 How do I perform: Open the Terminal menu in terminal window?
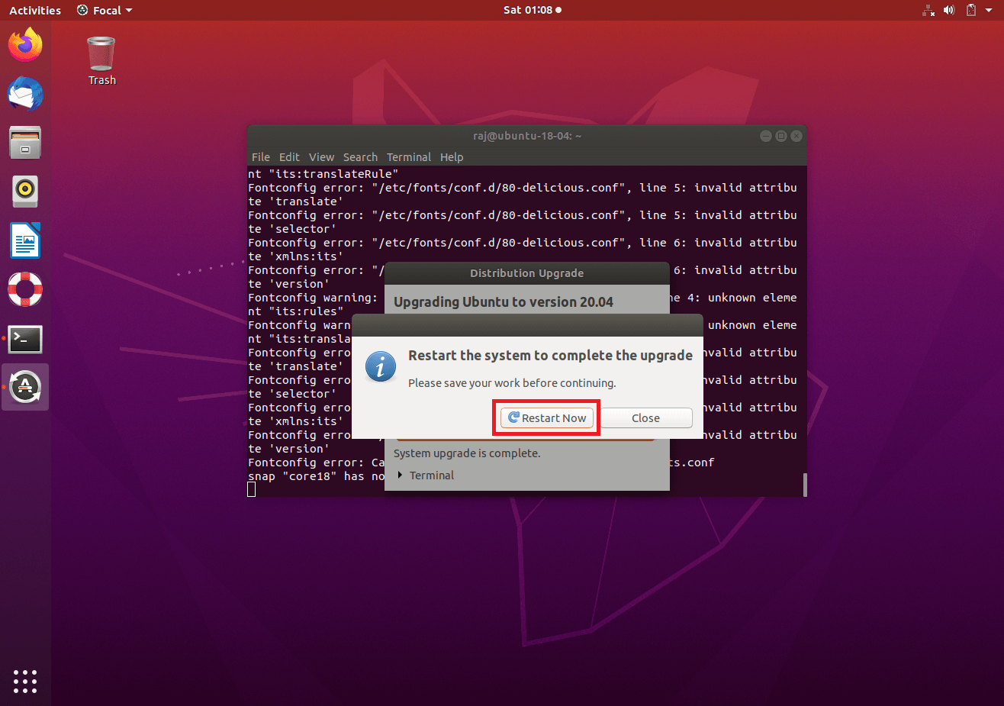pyautogui.click(x=409, y=157)
